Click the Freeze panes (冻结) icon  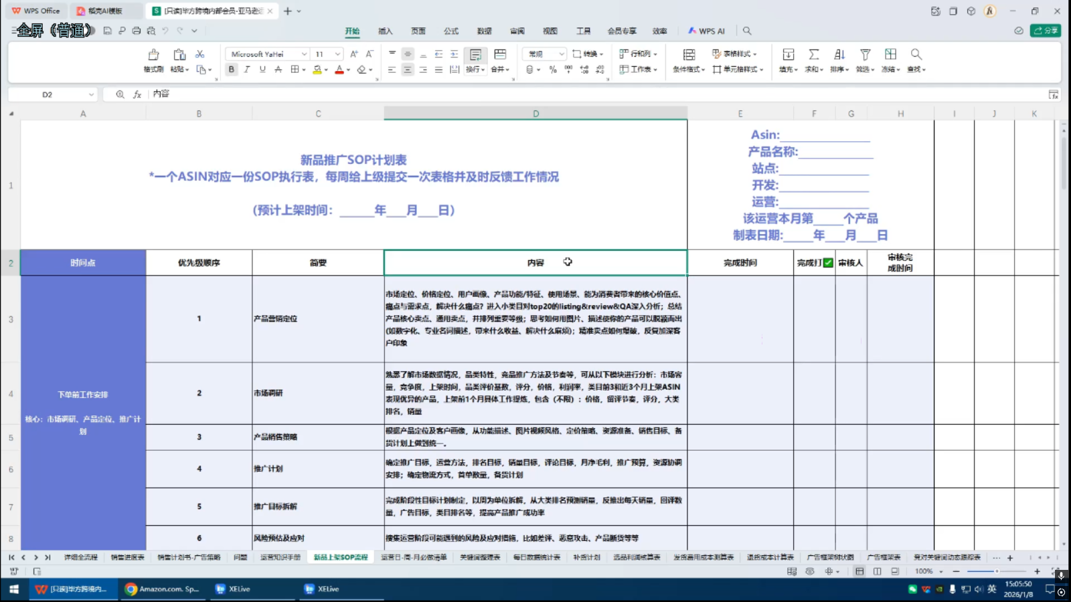[890, 55]
